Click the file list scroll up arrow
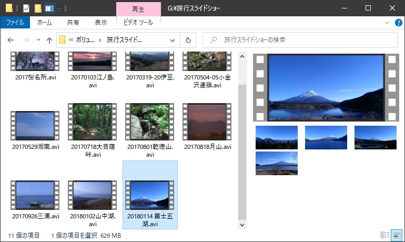 (x=242, y=56)
